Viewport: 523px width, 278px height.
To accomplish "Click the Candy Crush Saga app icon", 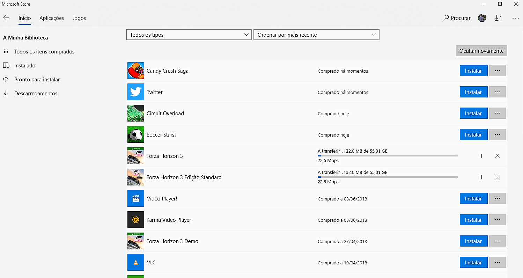I will pos(136,71).
